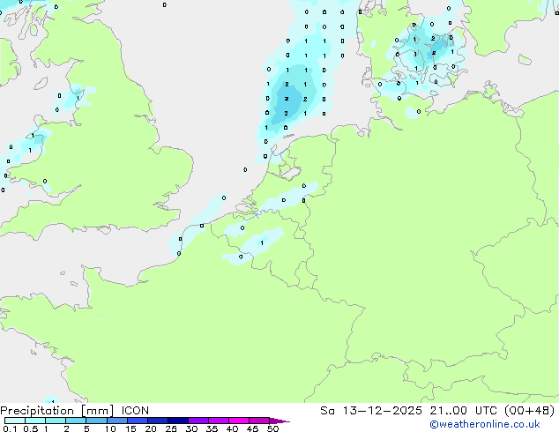Click the 0.1–0.5 mm legend color swatch
The image size is (559, 432).
[x=15, y=421]
